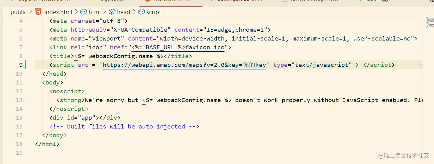
Task: Select line number 5 in gutter
Action: [x=21, y=30]
